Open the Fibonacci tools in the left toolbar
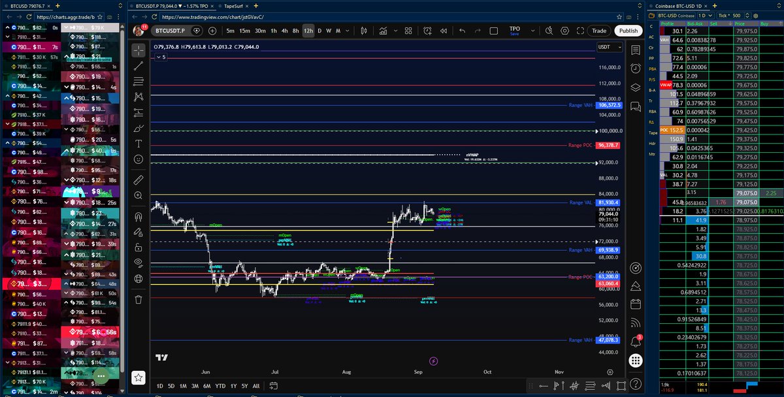The width and height of the screenshot is (784, 397). (139, 81)
